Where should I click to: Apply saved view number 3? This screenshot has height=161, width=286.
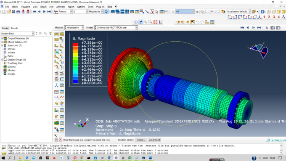click(274, 17)
